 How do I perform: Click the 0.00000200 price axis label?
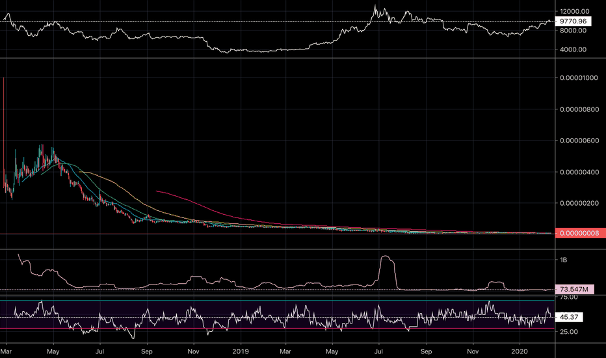(579, 203)
